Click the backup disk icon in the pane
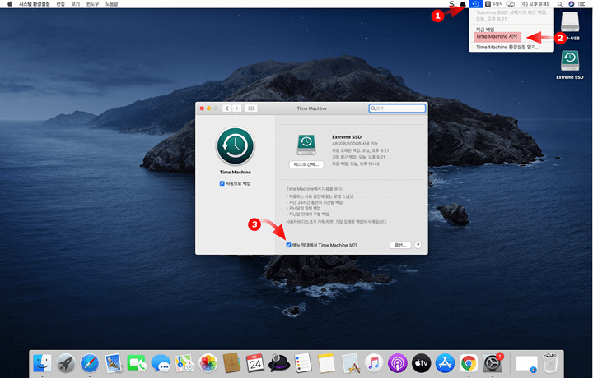Screen dimensions: 593x378 pyautogui.click(x=306, y=145)
